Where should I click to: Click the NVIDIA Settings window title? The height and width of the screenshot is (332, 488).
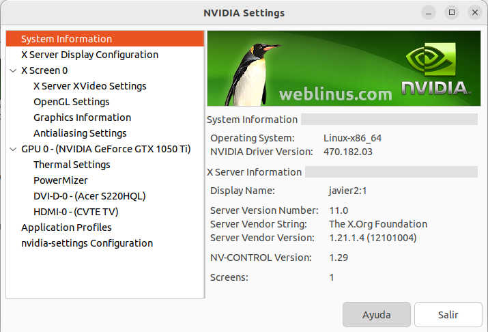pos(244,13)
